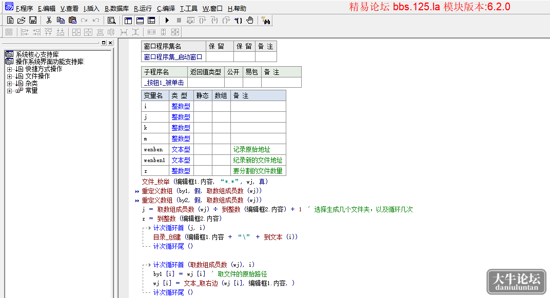Image resolution: width=550 pixels, height=298 pixels.
Task: Open the B.数据库 menu
Action: coord(117,8)
